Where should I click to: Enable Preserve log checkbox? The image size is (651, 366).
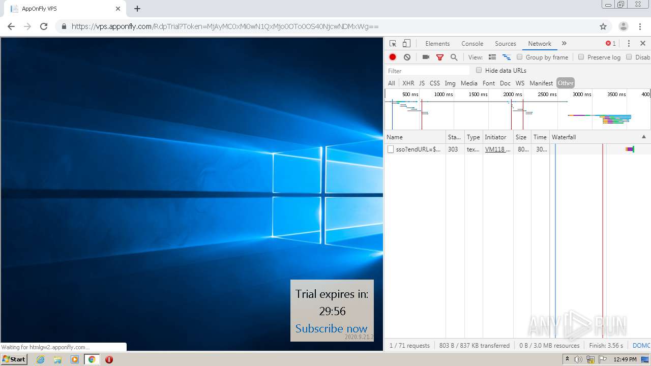point(581,57)
